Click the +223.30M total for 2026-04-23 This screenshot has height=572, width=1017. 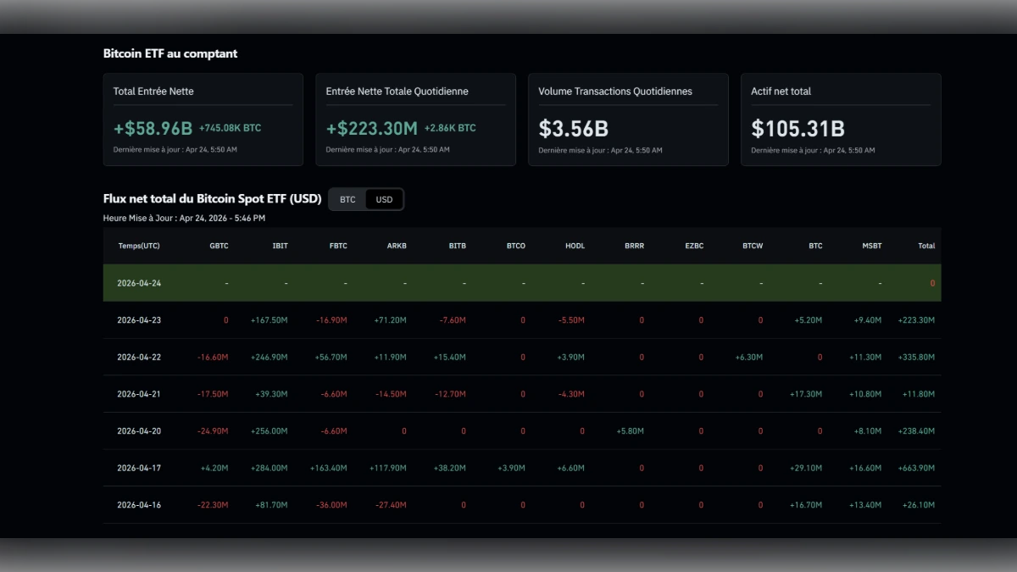pyautogui.click(x=917, y=320)
